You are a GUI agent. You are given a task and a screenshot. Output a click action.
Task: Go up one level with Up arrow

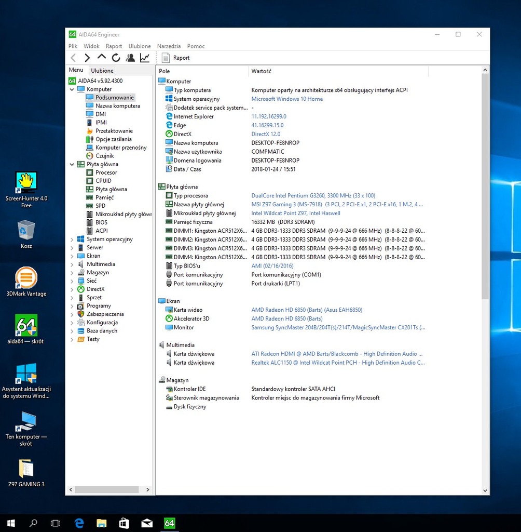click(101, 57)
